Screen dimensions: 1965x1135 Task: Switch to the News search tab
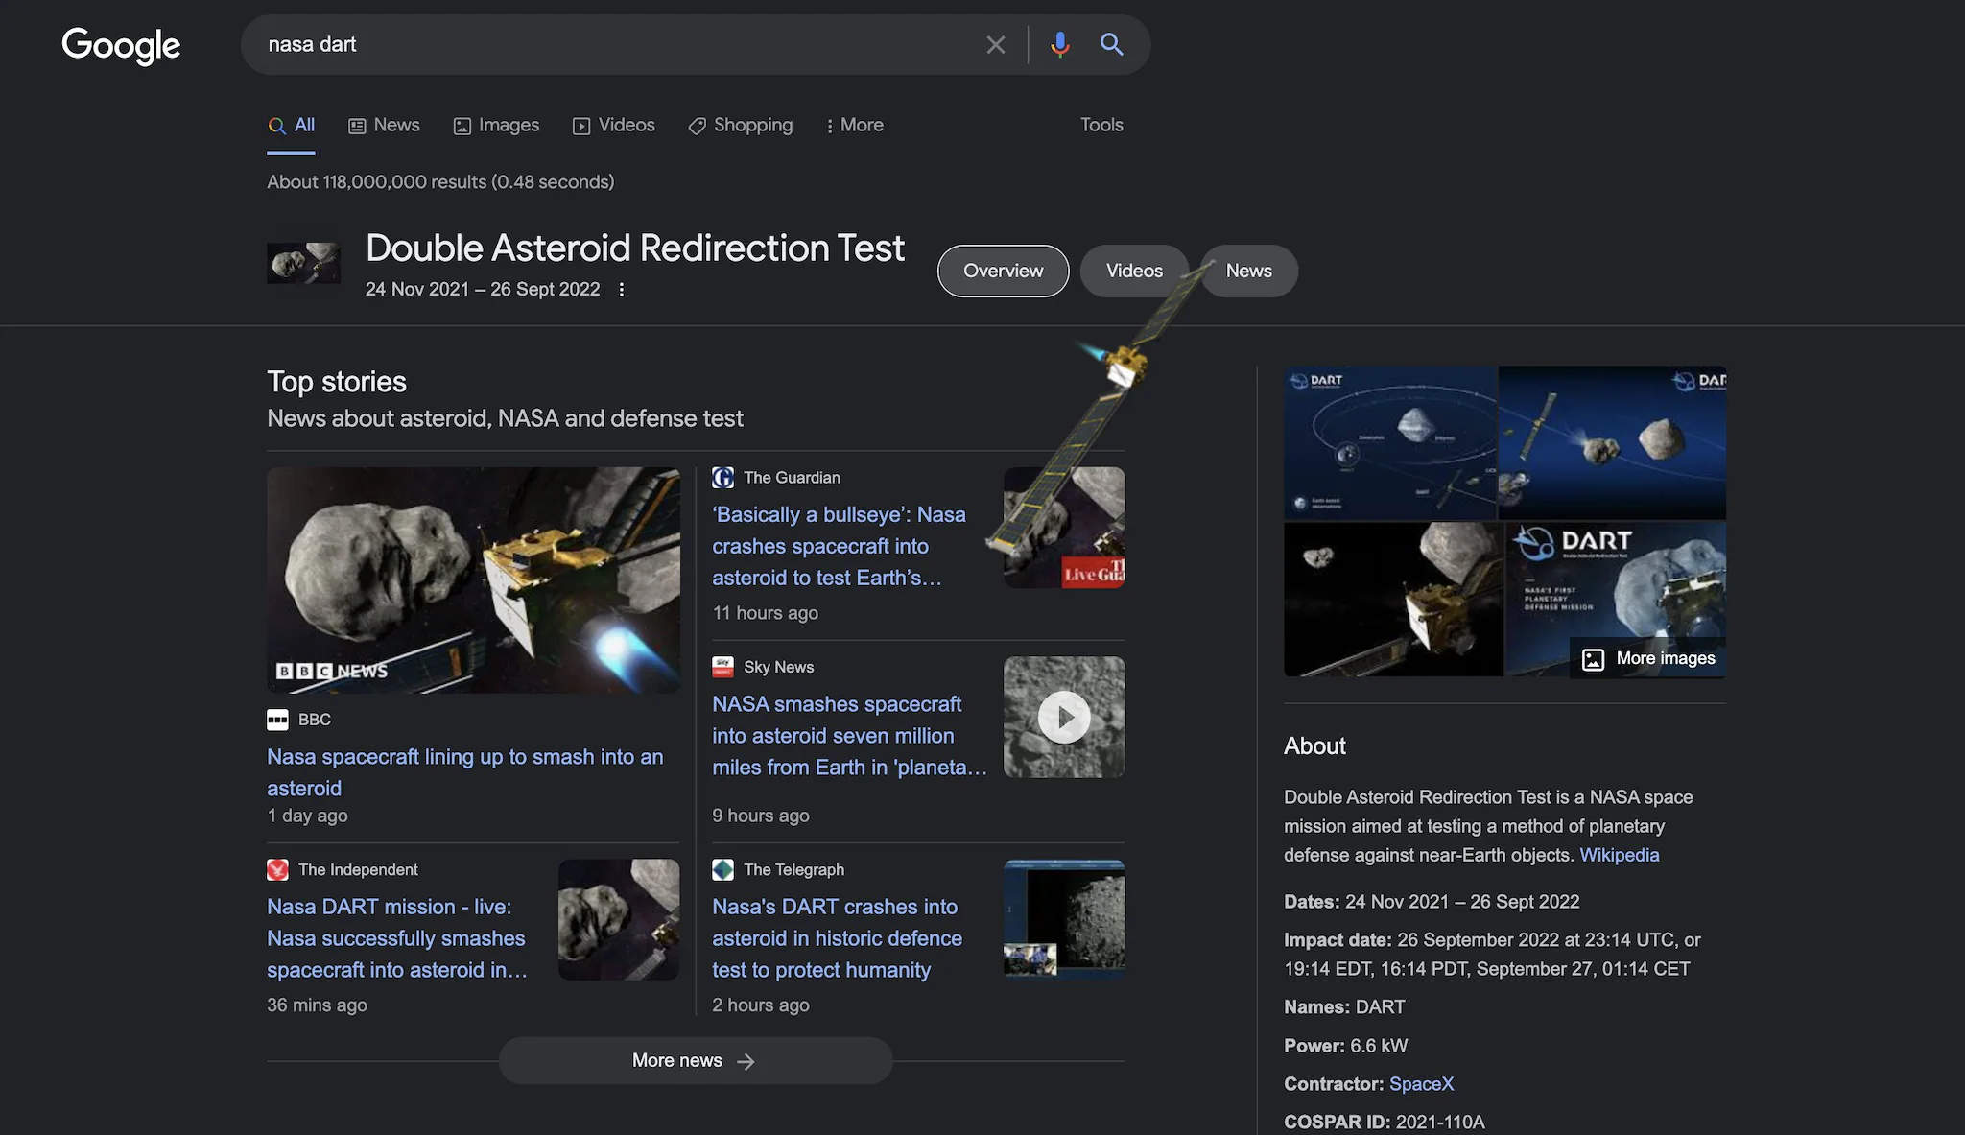[384, 126]
